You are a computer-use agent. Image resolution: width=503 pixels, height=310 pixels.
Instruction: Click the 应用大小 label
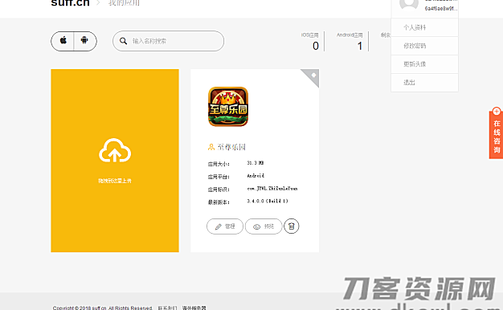[x=219, y=164]
